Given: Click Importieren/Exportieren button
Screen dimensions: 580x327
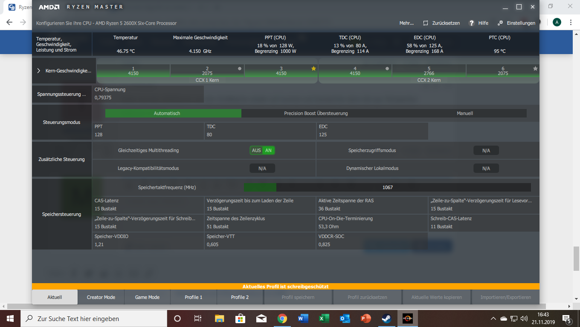Looking at the screenshot, I should (x=506, y=297).
